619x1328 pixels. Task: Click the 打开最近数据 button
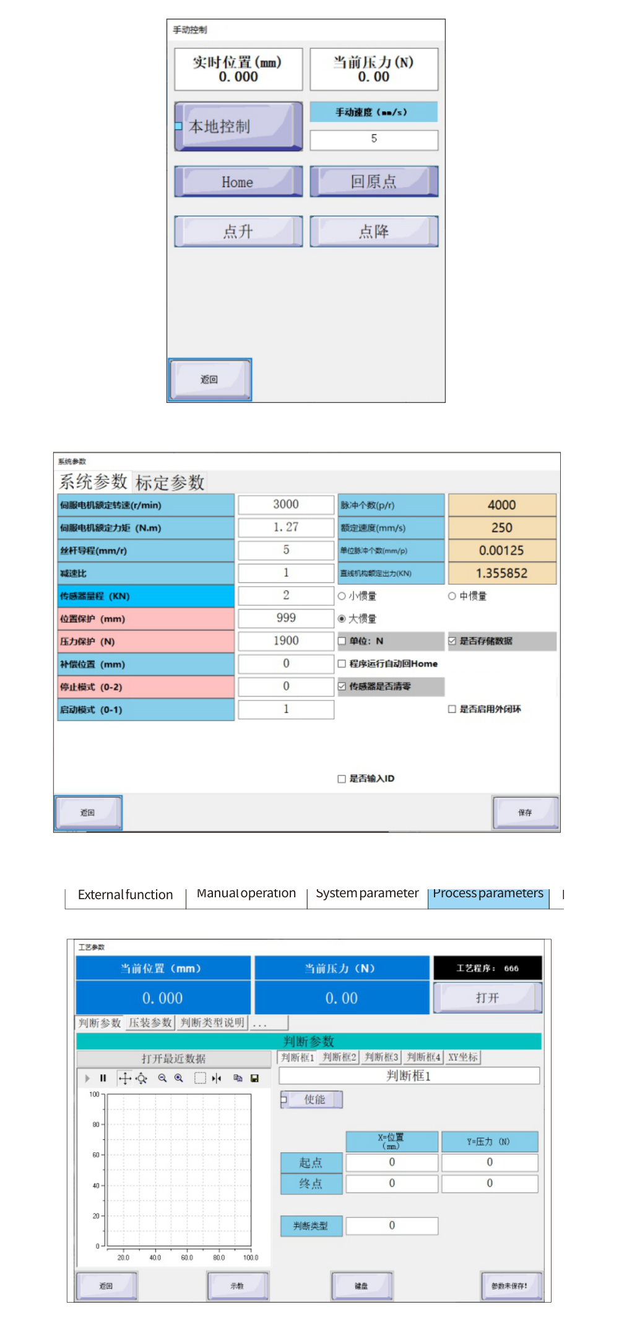click(x=174, y=1059)
